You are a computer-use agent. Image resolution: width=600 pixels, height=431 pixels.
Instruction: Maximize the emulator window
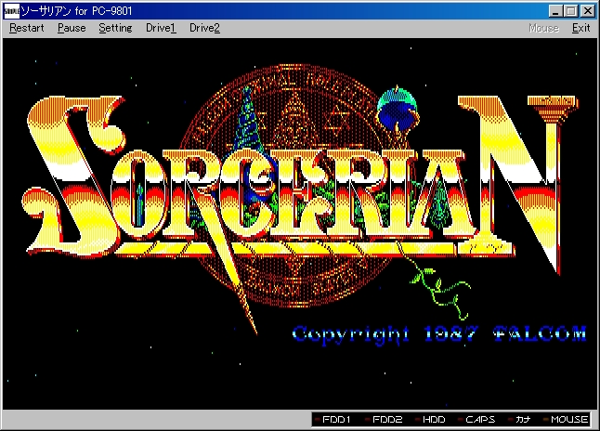point(570,11)
